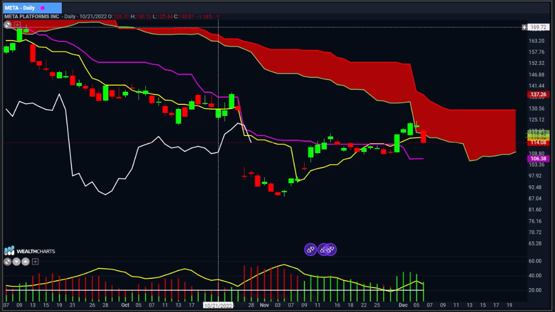555x312 pixels.
Task: Move the indicator pane down with the down arrow
Action: (x=17, y=262)
